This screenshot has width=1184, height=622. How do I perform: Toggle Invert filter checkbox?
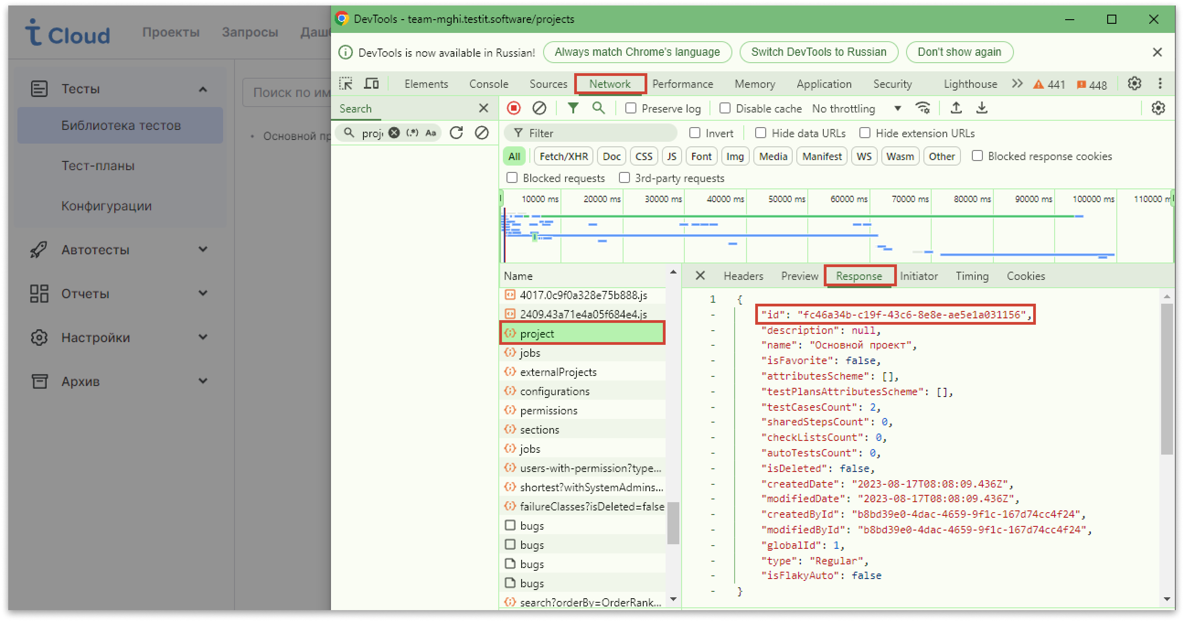pyautogui.click(x=694, y=133)
